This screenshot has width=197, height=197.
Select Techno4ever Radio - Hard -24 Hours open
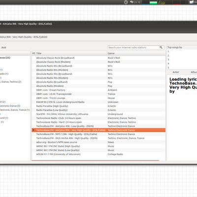coord(98,122)
